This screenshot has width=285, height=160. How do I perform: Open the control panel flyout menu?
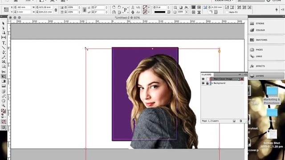282,9
